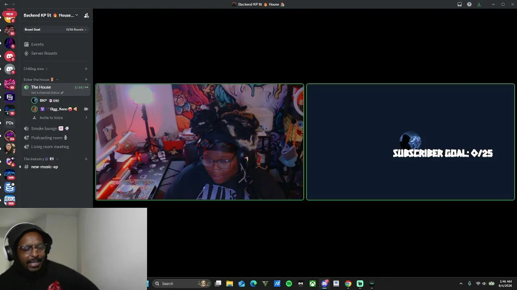
Task: Open the gray Discord server icon with badge 1
Action: [10, 69]
